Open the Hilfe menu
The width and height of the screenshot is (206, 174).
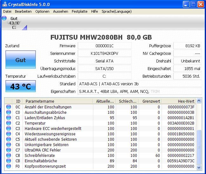(x=95, y=11)
